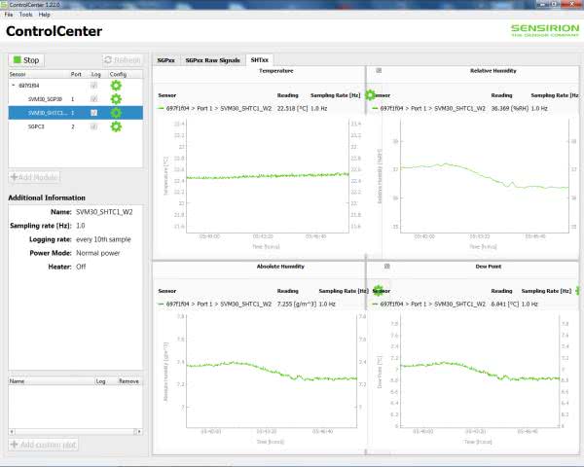This screenshot has height=467, width=584.
Task: Toggle Log checkbox for SGPC3
Action: click(x=94, y=126)
